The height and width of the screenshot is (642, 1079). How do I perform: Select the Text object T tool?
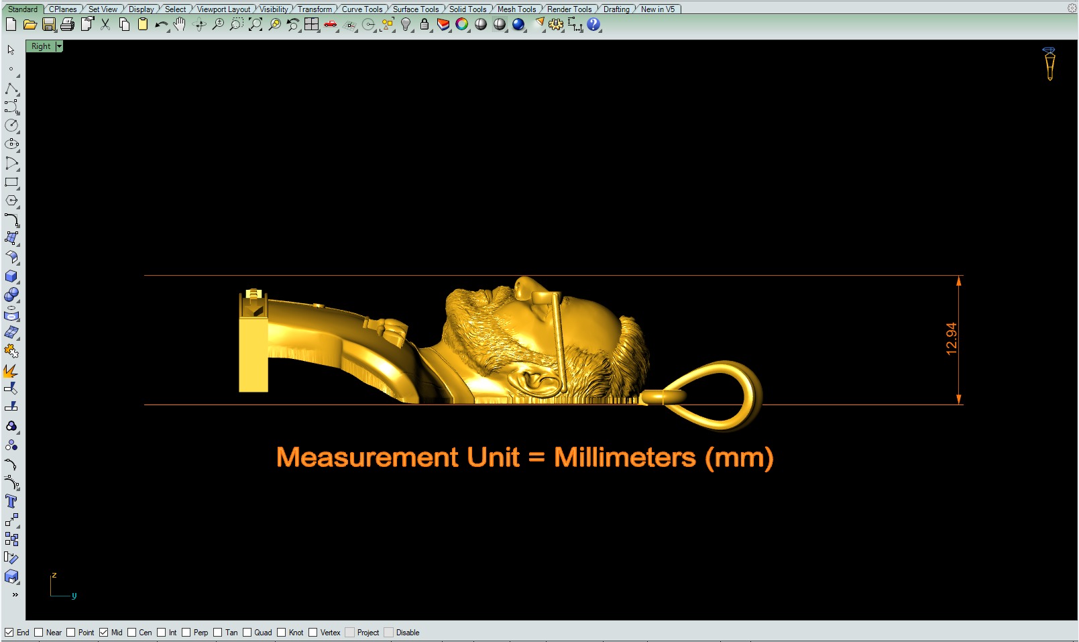tap(11, 501)
